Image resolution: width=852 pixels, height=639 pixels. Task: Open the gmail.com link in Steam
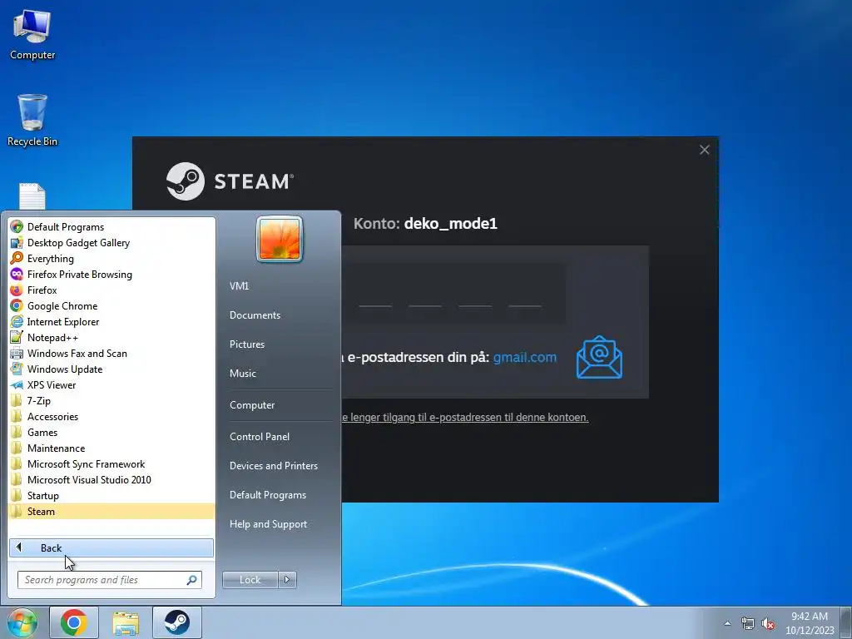click(525, 358)
